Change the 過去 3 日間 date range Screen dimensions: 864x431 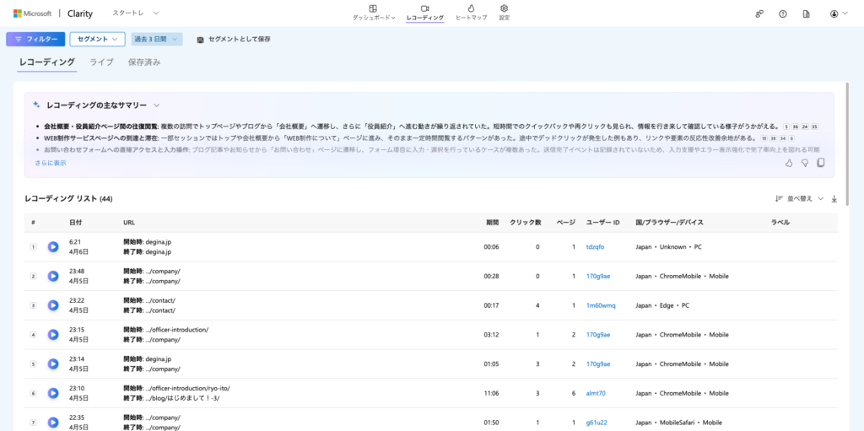pos(157,39)
